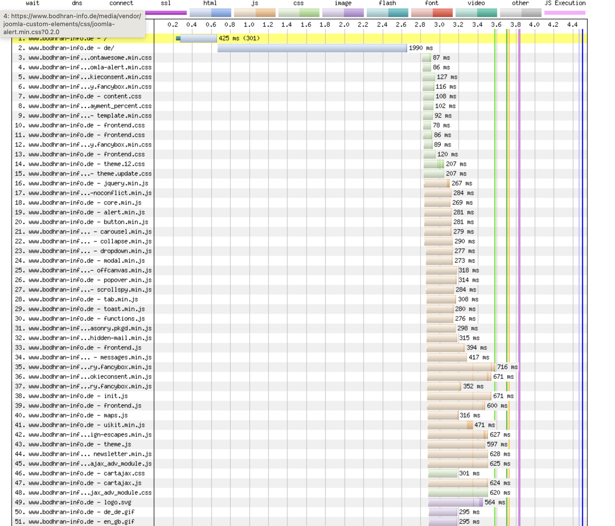The image size is (615, 526).
Task: Click the js legend color swatch
Action: click(x=255, y=13)
